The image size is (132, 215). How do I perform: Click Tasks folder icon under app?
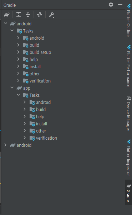pos(26,95)
